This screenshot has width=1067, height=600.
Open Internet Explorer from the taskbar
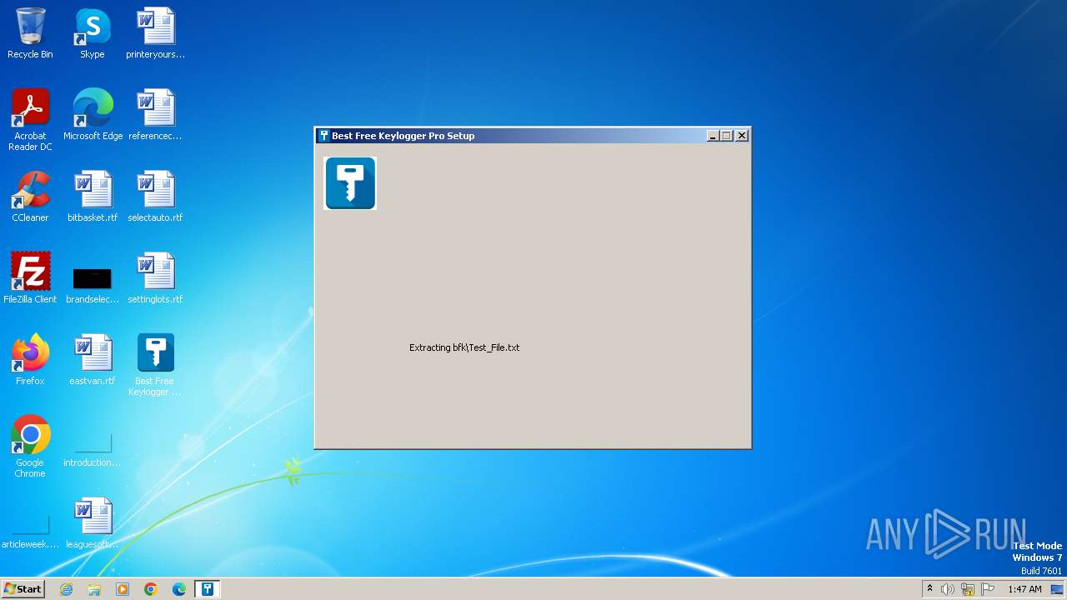click(x=66, y=589)
